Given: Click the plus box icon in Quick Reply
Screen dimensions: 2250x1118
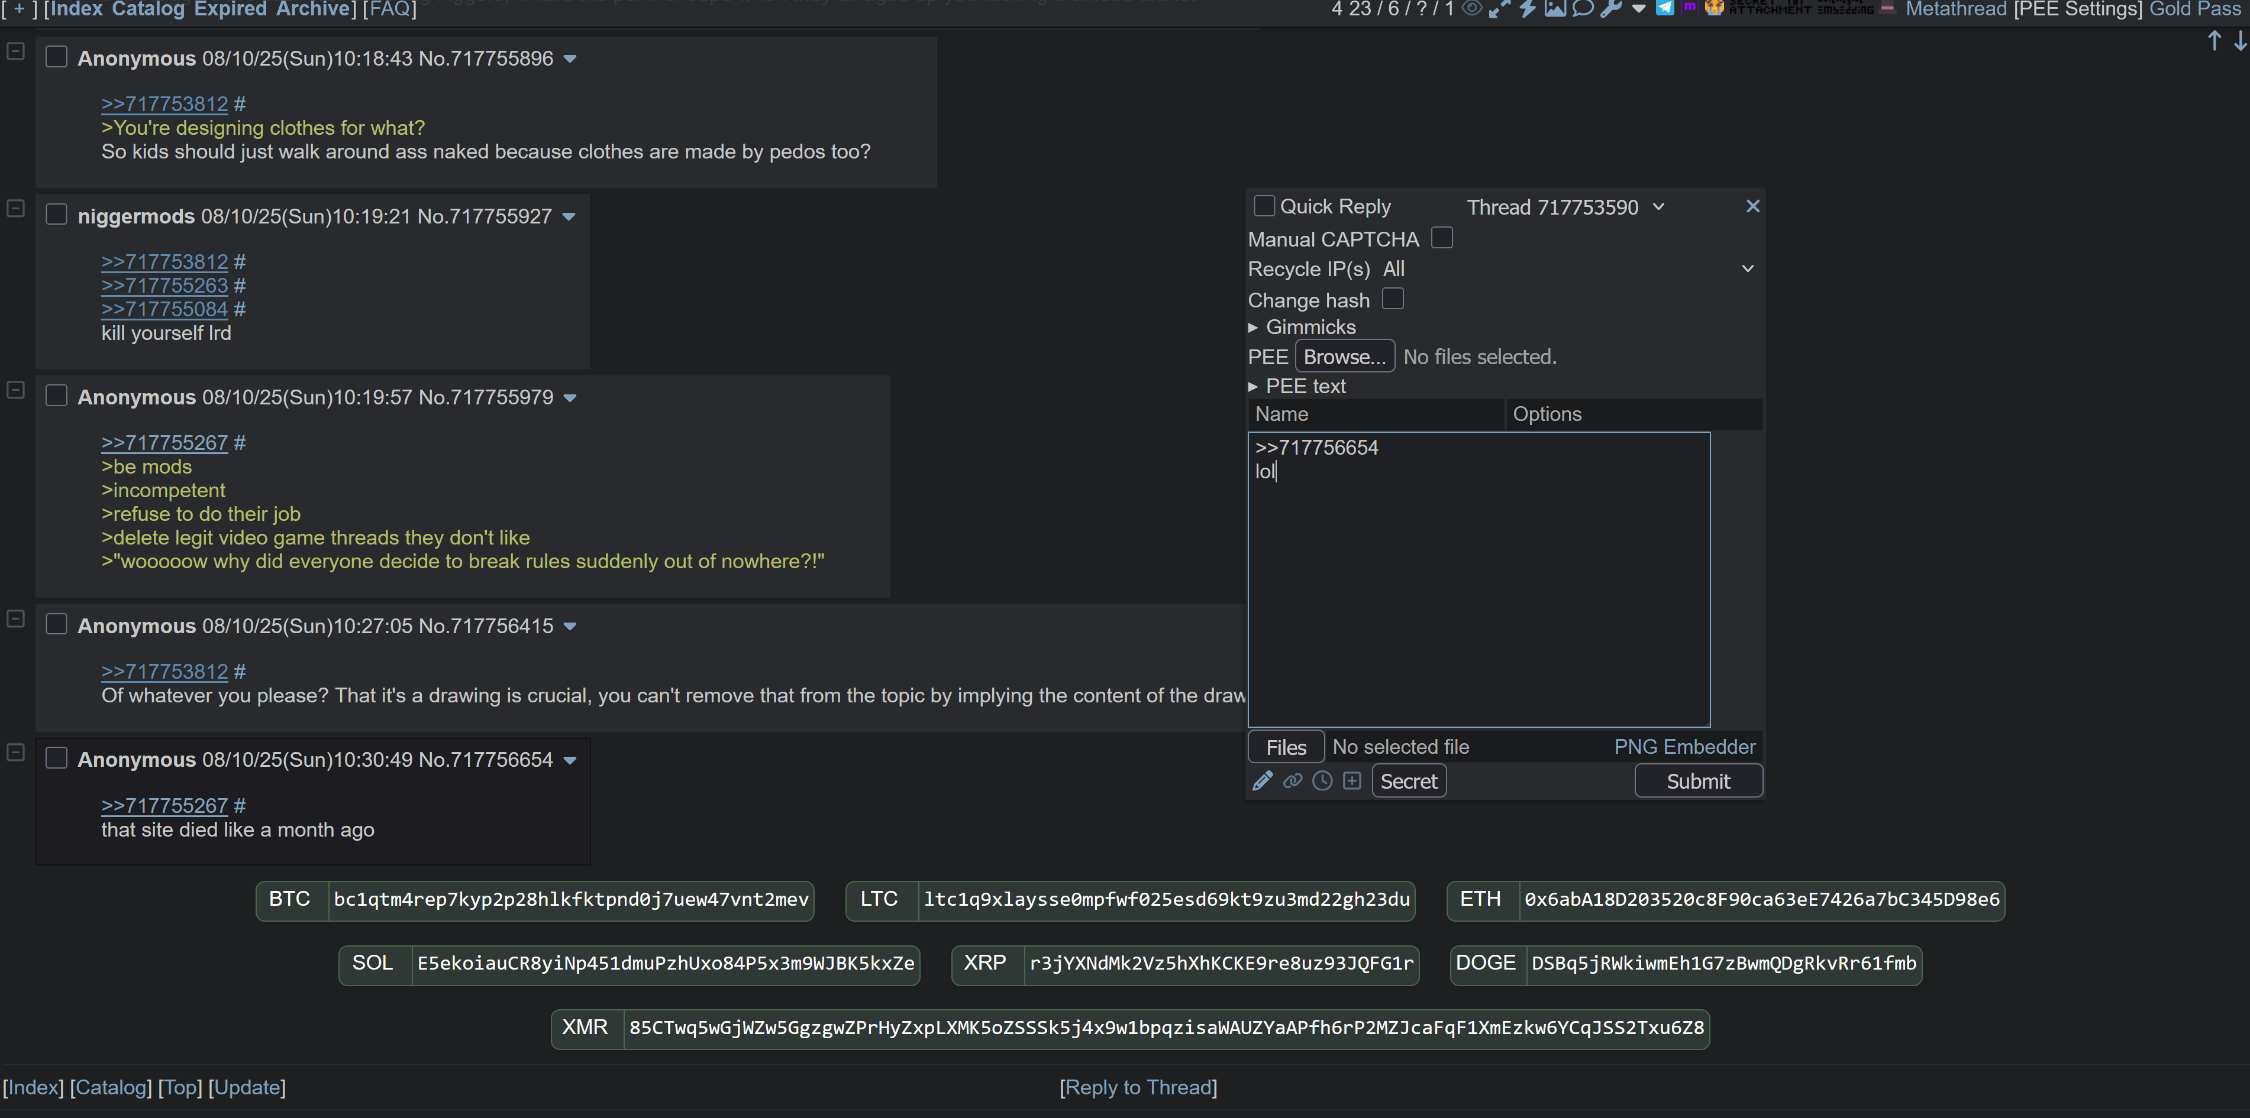Looking at the screenshot, I should [x=1352, y=780].
